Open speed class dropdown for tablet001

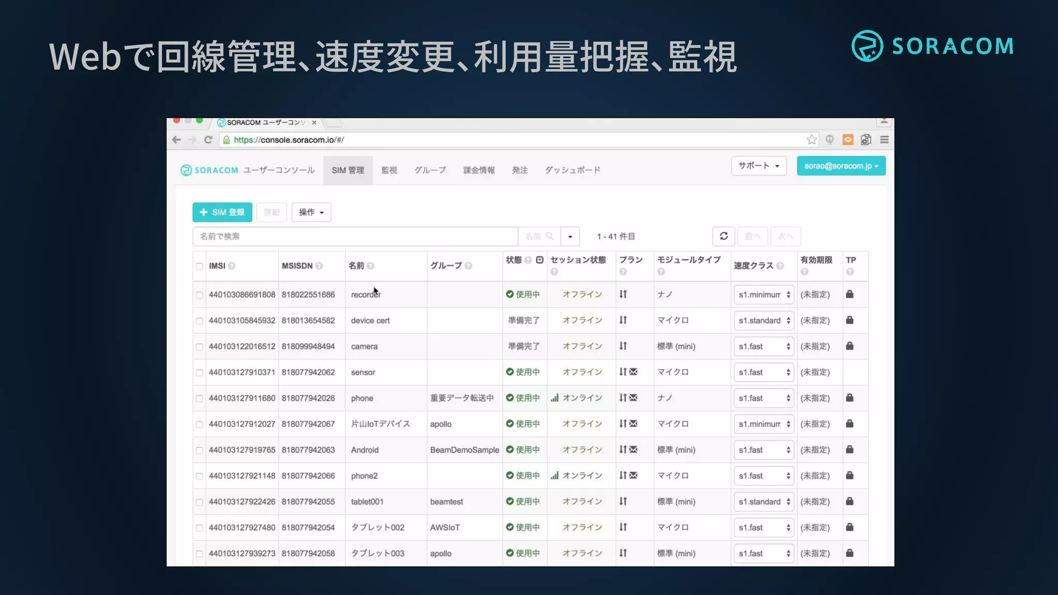[764, 502]
